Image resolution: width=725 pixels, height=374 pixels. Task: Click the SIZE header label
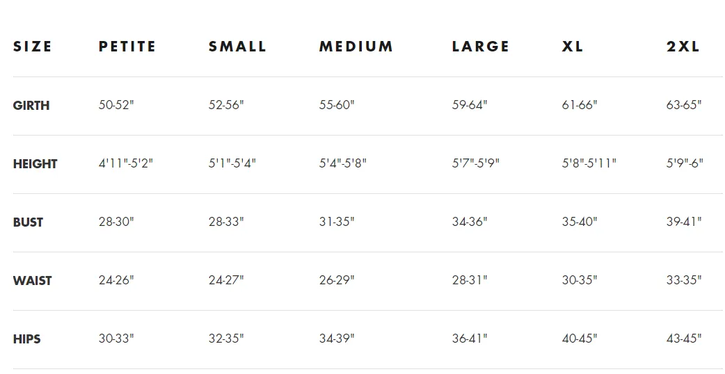33,47
